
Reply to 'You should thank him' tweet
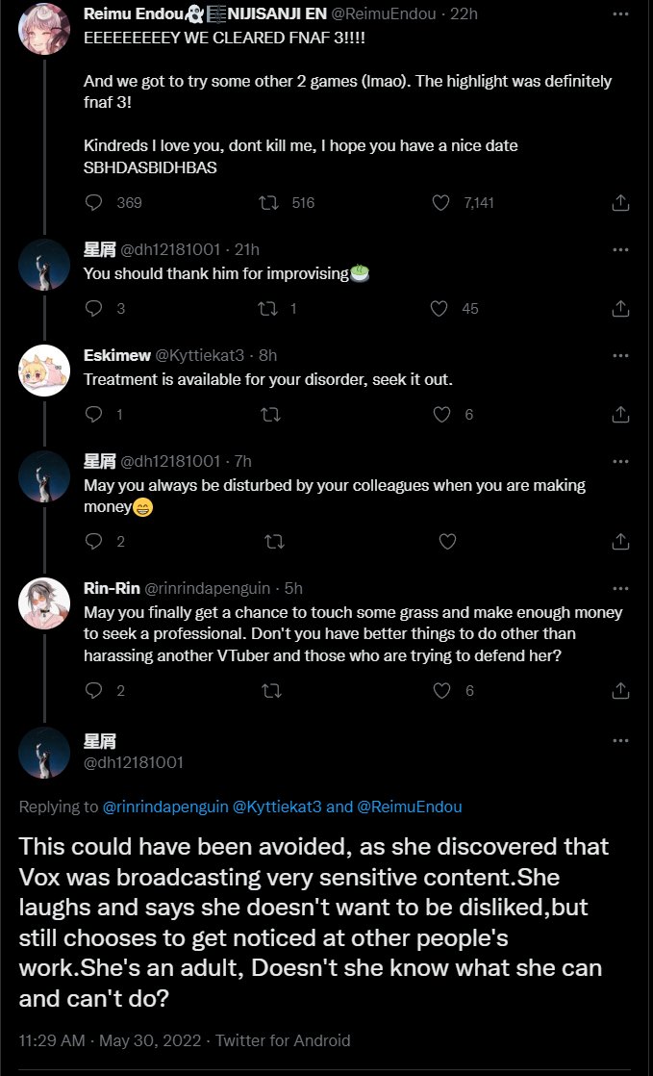[x=94, y=309]
